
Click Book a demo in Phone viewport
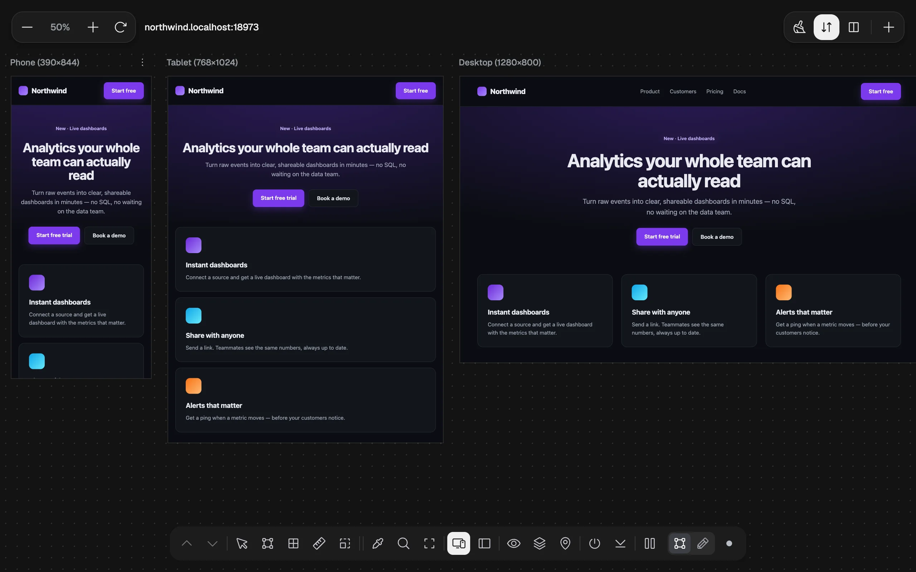point(109,236)
